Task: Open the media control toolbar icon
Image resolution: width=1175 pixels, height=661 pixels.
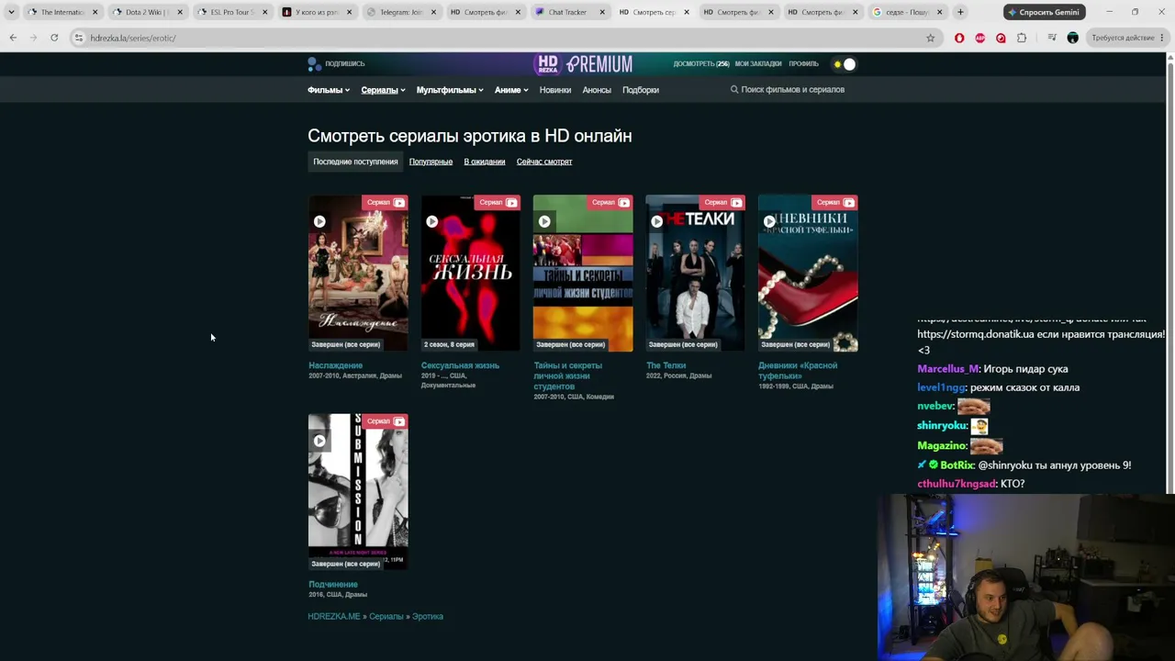Action: 1052,38
